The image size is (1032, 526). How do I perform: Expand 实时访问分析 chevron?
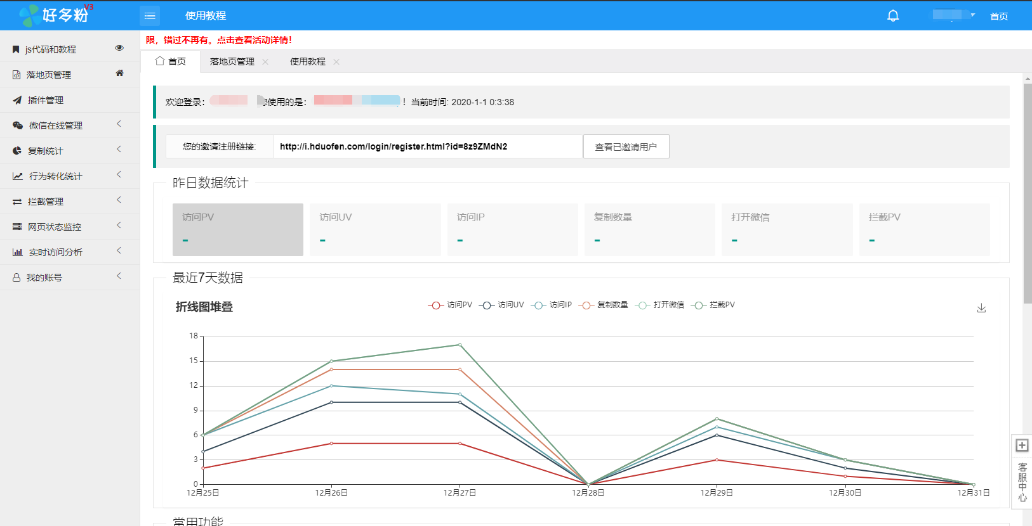119,251
